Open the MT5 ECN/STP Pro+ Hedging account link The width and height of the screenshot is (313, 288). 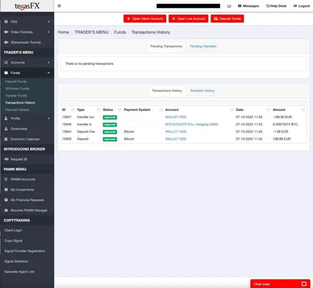click(191, 124)
